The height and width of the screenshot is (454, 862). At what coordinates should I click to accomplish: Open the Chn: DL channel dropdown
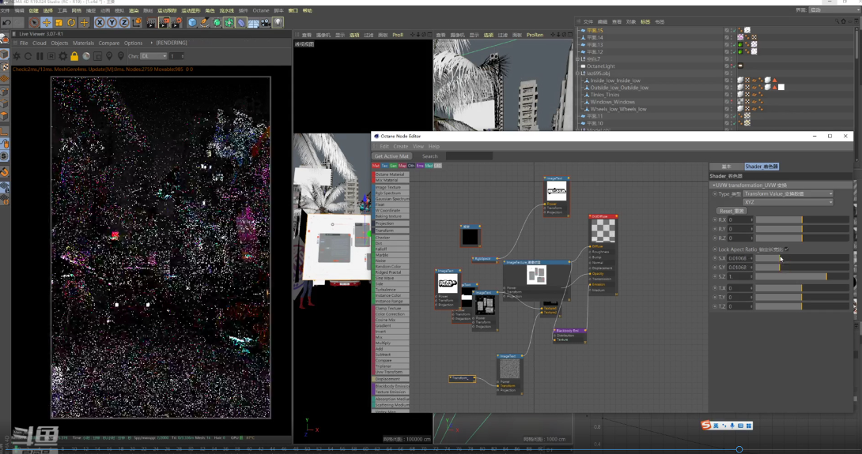(x=153, y=56)
